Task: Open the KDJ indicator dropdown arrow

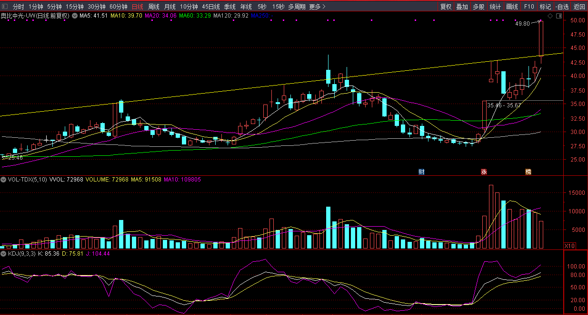Action: (x=4, y=254)
